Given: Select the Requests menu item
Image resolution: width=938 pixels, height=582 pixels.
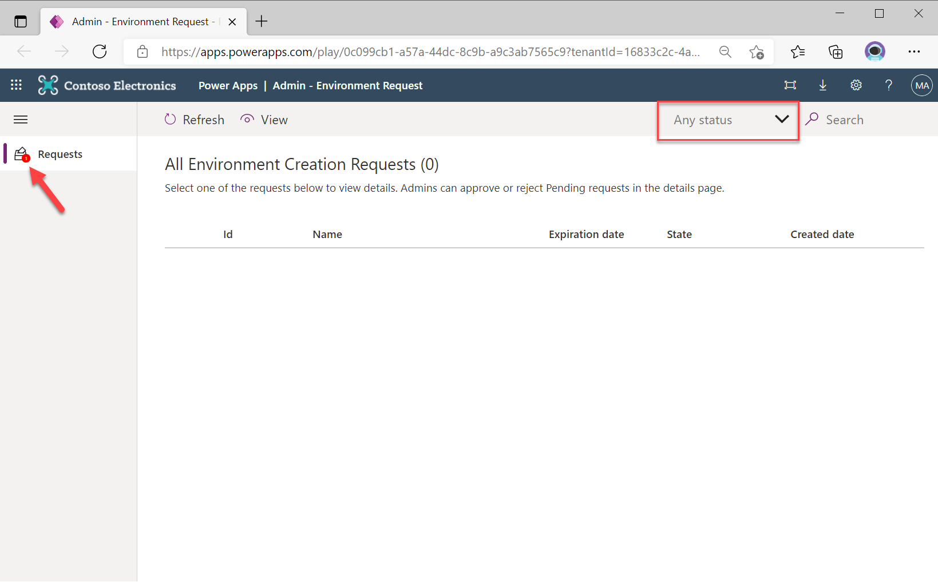Looking at the screenshot, I should coord(60,153).
